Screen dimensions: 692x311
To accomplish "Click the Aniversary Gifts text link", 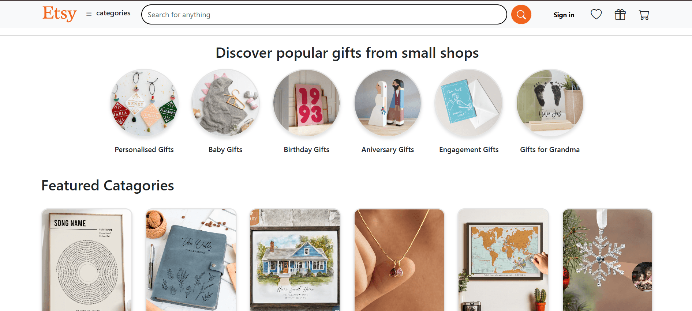I will tap(388, 149).
